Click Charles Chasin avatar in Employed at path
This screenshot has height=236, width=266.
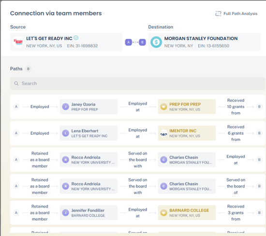(163, 160)
